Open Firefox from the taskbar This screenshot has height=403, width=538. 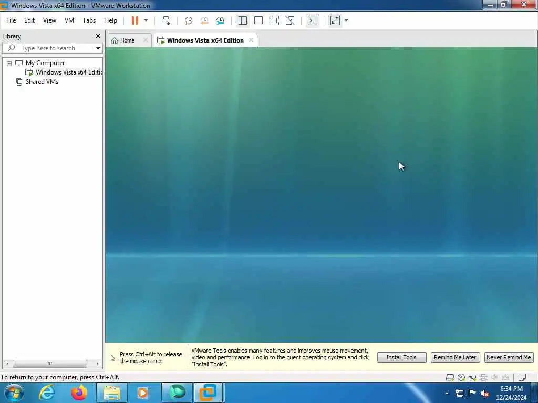pos(79,393)
